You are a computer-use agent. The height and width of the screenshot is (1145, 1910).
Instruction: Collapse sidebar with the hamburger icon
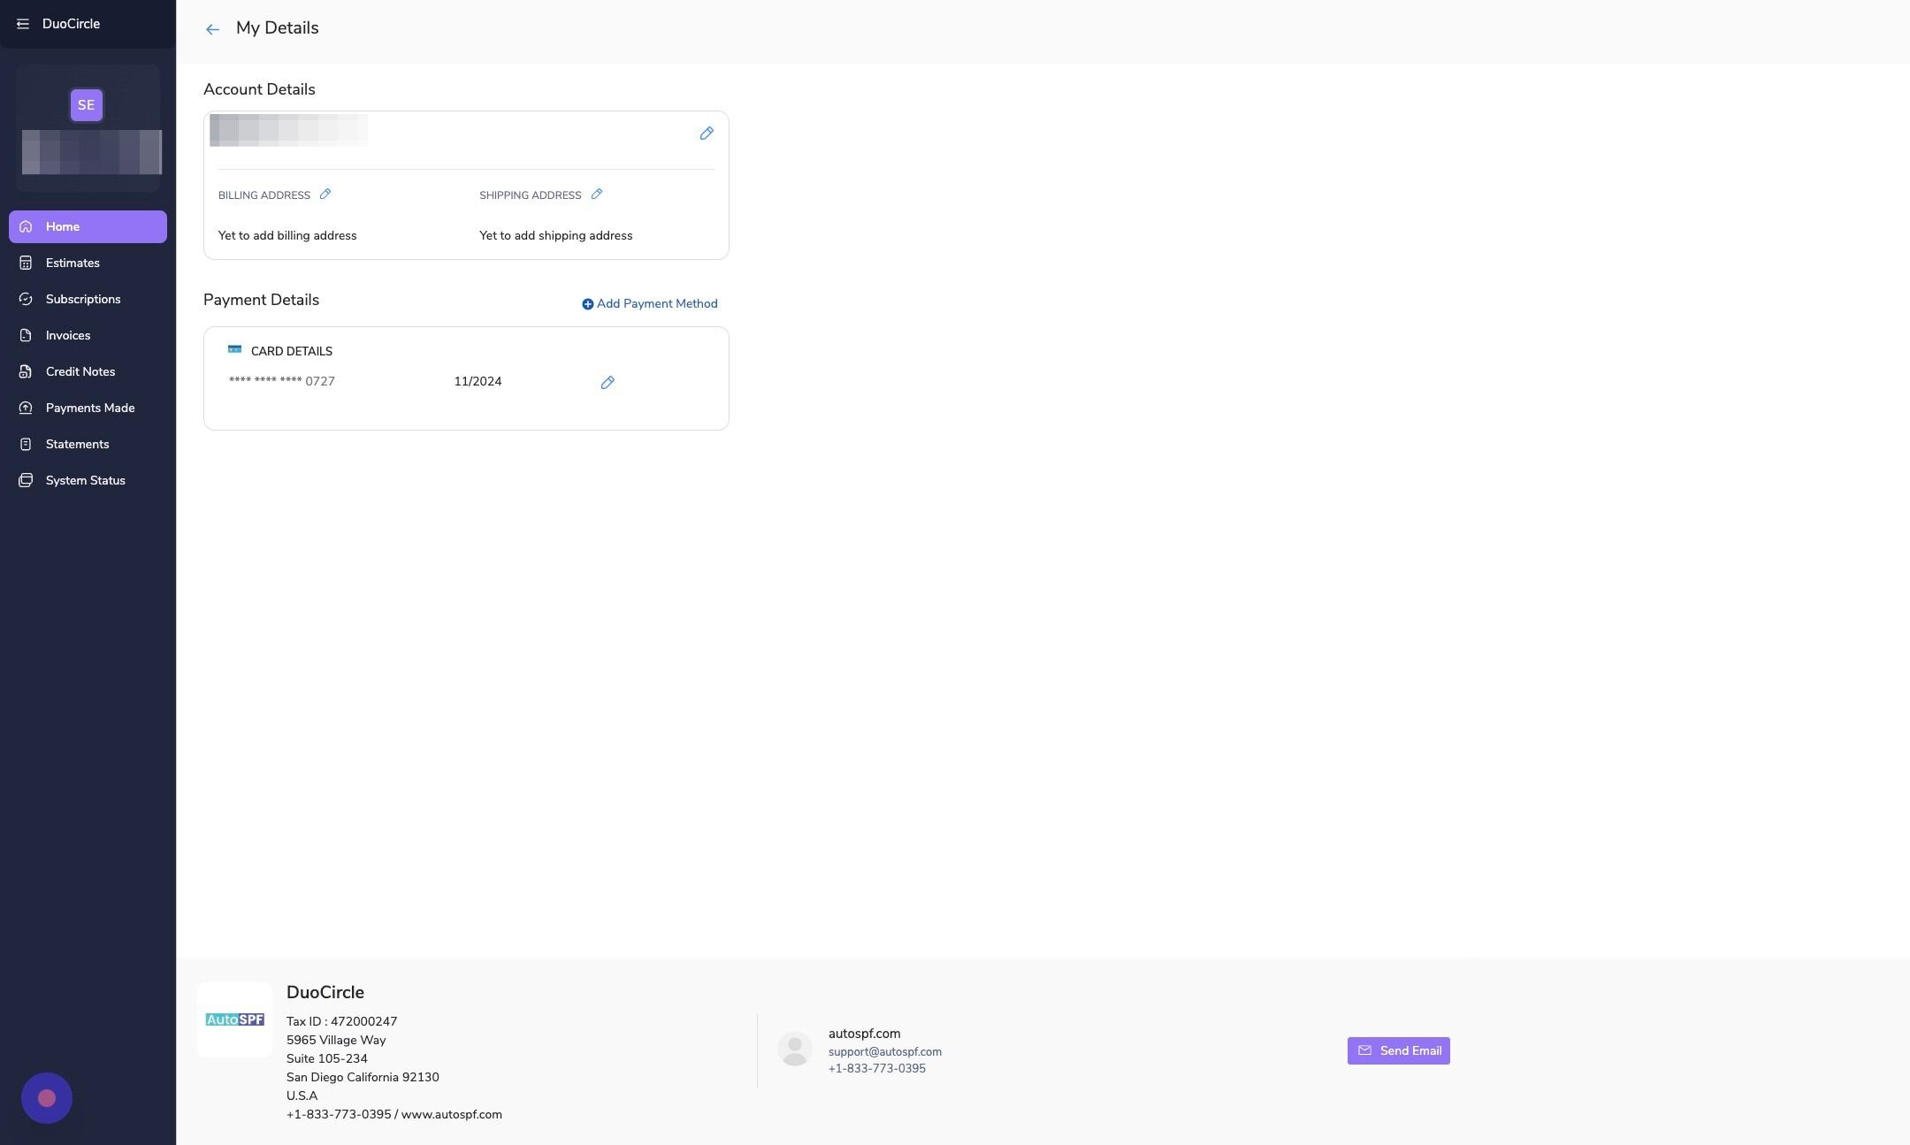23,24
